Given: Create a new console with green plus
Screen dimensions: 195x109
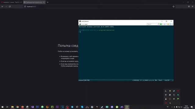Looking at the screenshot, I should coord(161,24).
